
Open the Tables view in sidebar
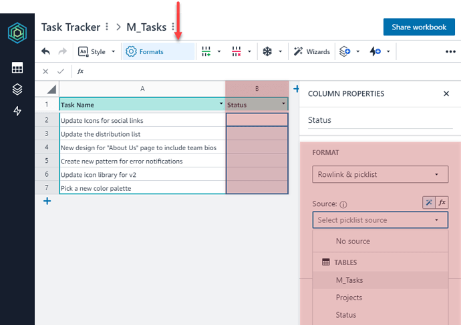(x=17, y=67)
